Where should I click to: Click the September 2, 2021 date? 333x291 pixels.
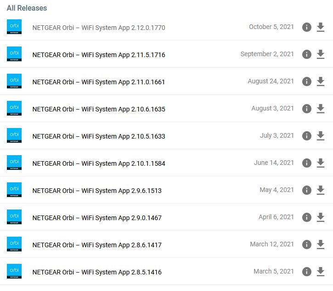click(267, 54)
